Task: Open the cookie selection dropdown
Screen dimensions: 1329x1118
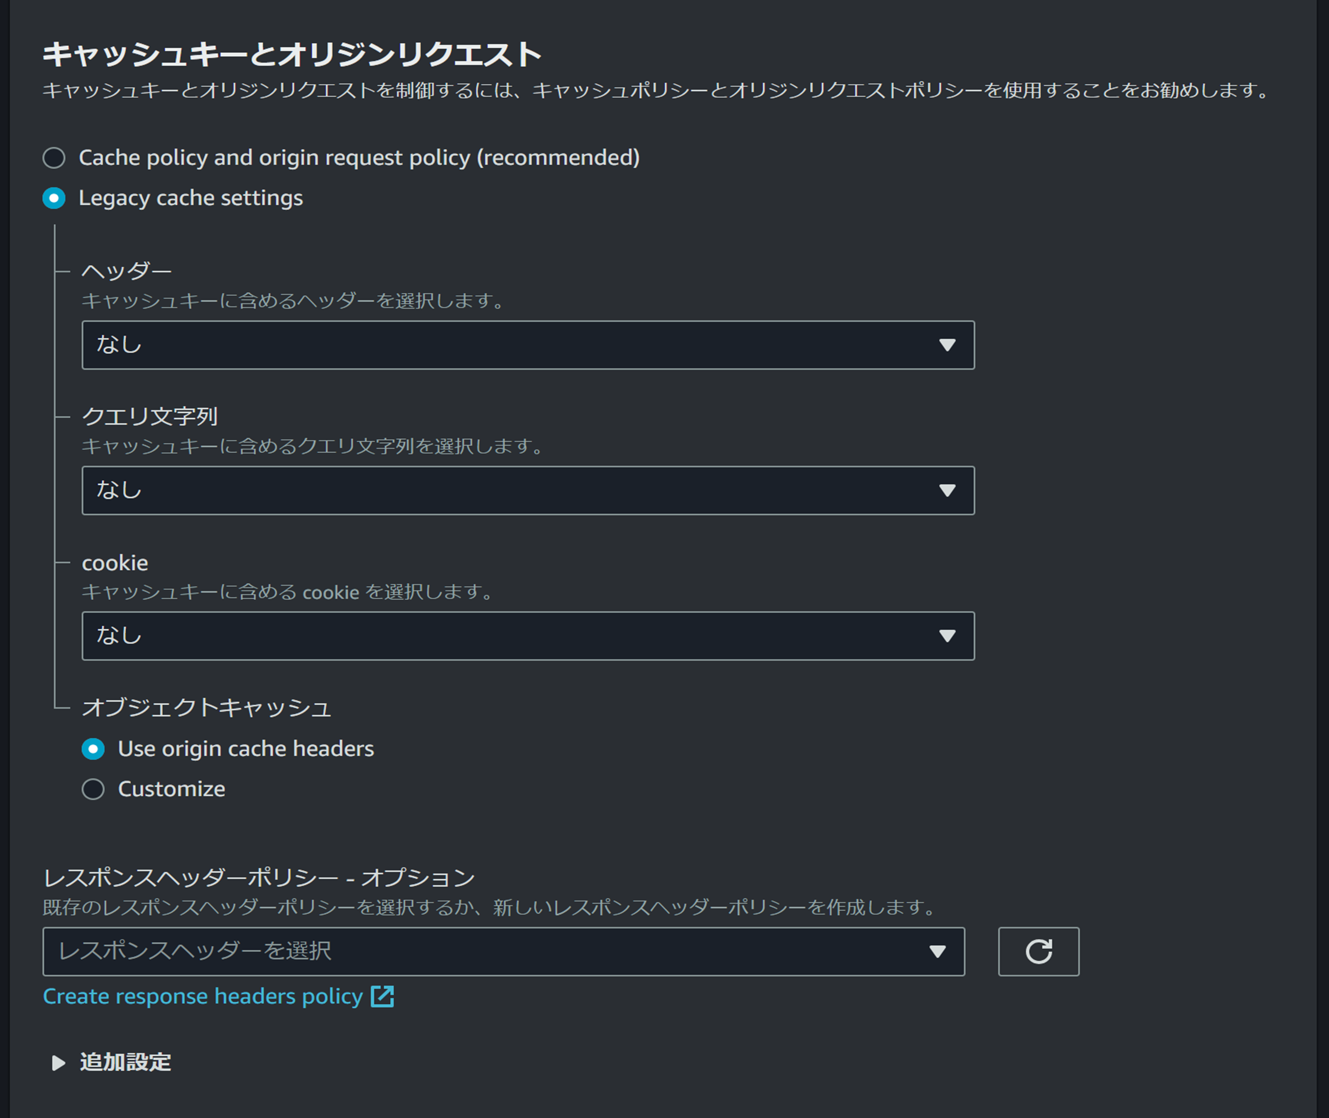Action: click(507, 636)
